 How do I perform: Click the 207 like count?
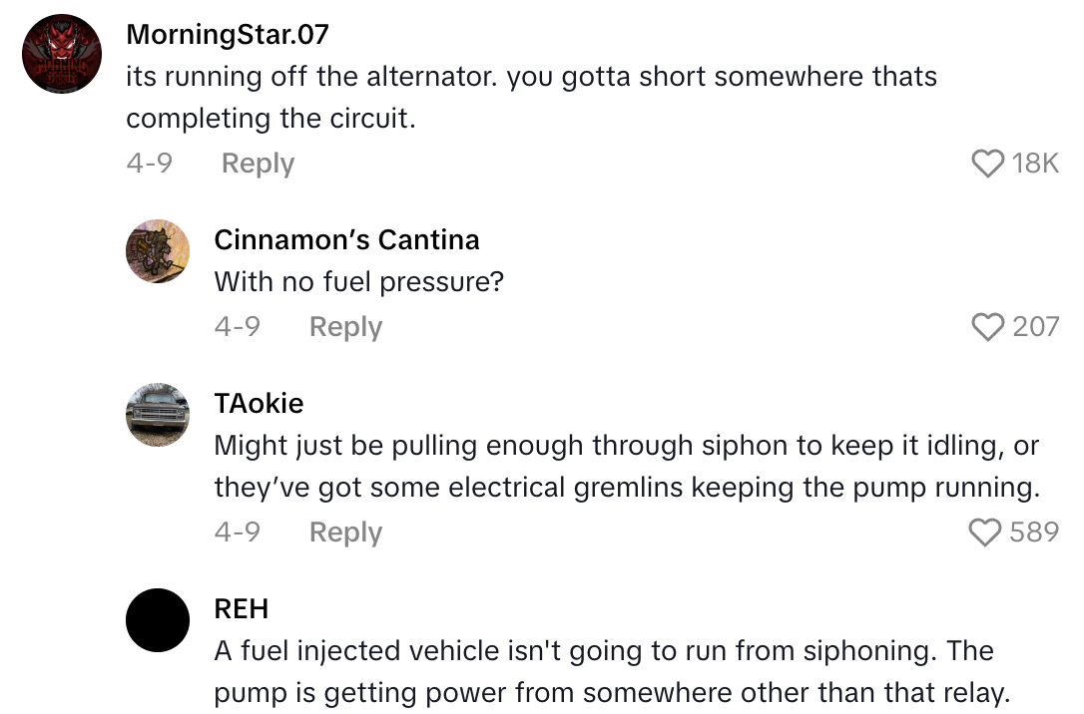[x=1035, y=327]
